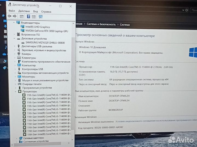Image resolution: width=197 pixels, height=147 pixels.
Task: Select NVIDIA GeForce RTX 3050 Laptop GPU
Action: click(x=47, y=31)
